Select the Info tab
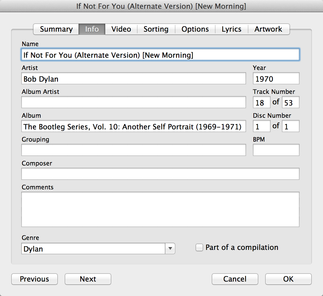 tap(92, 29)
